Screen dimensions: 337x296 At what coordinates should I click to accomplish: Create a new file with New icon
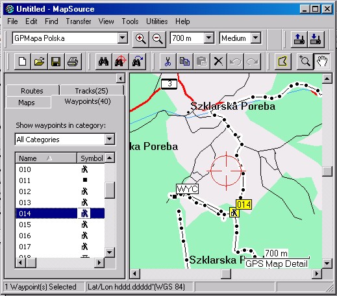23,62
